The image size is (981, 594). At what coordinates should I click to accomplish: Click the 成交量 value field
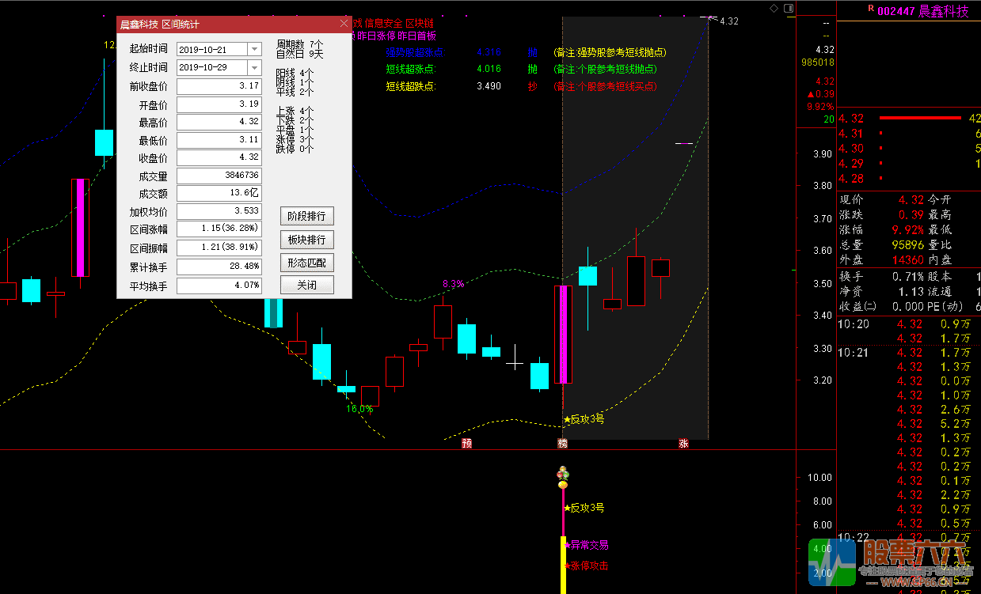[x=219, y=176]
